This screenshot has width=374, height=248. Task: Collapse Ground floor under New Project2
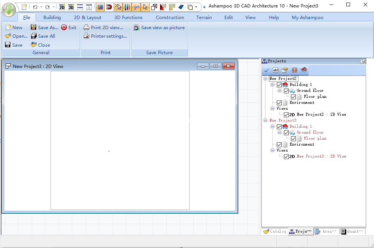click(279, 90)
